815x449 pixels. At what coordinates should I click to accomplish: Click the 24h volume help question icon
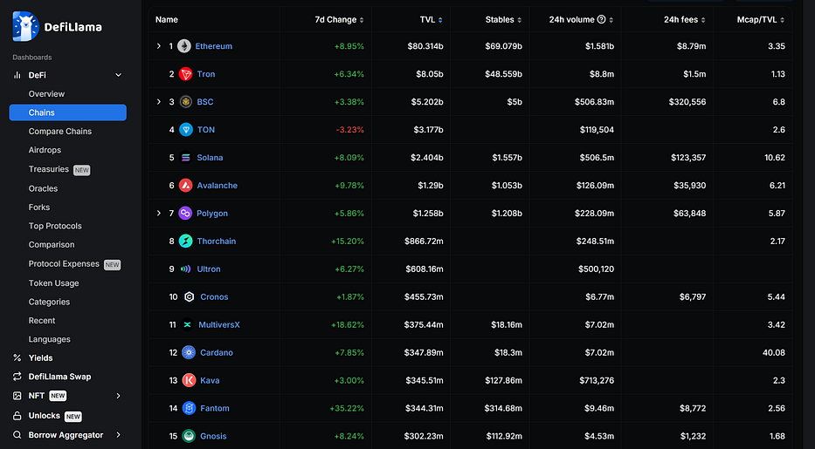[x=601, y=19]
